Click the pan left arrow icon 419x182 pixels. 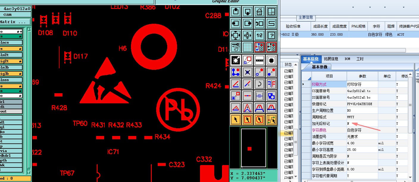[236, 23]
